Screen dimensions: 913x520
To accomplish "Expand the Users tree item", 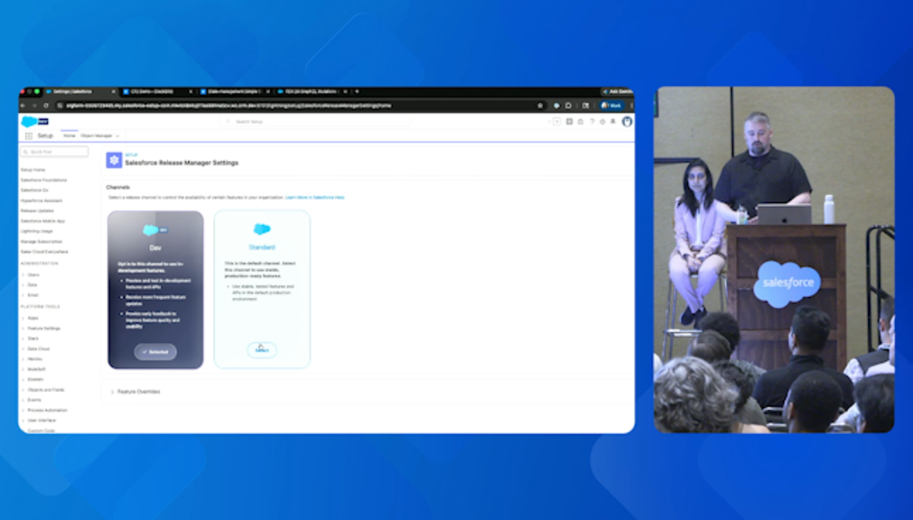I will pyautogui.click(x=23, y=274).
